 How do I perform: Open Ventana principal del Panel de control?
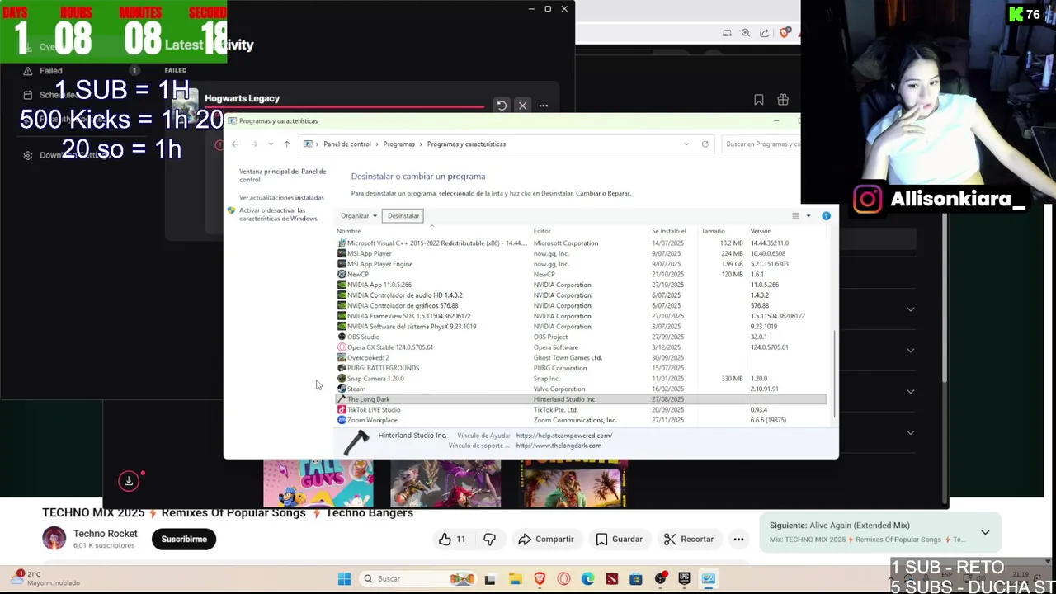point(282,175)
